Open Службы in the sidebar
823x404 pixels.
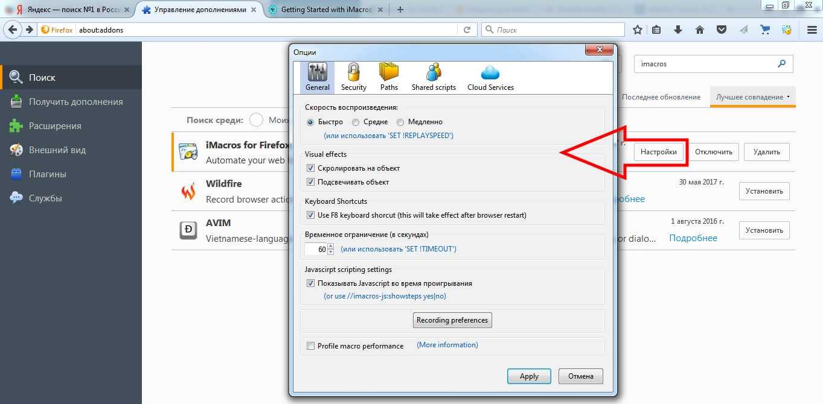coord(71,198)
